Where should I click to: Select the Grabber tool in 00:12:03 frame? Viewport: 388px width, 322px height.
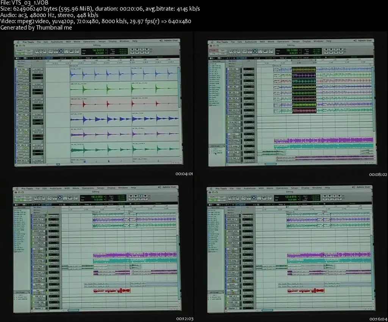[65, 198]
